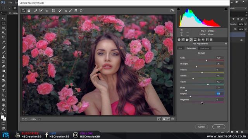Image resolution: width=248 pixels, height=139 pixels.
Task: Cycle Before/After views with the Y icon
Action: [159, 119]
